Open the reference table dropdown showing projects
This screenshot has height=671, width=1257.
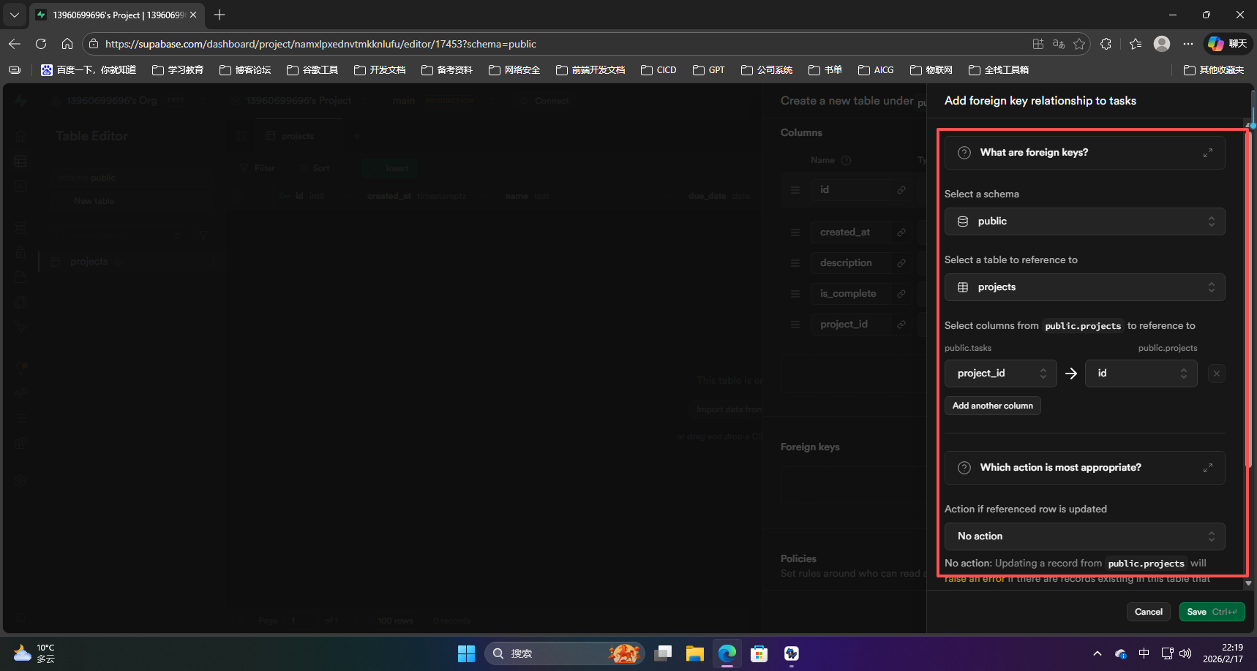point(1084,287)
